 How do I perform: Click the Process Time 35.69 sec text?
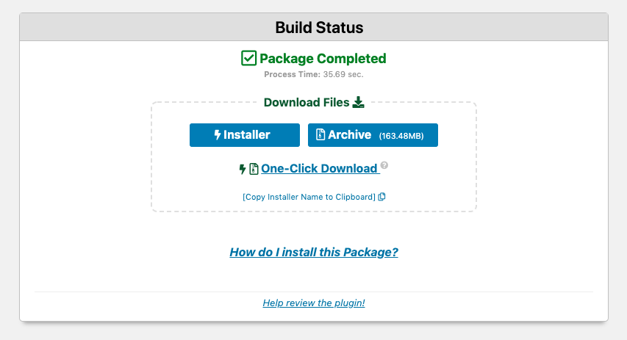[x=314, y=74]
